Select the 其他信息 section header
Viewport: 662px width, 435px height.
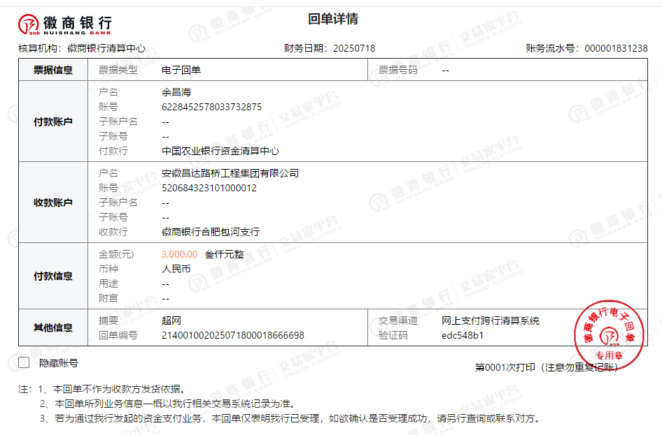[x=53, y=327]
